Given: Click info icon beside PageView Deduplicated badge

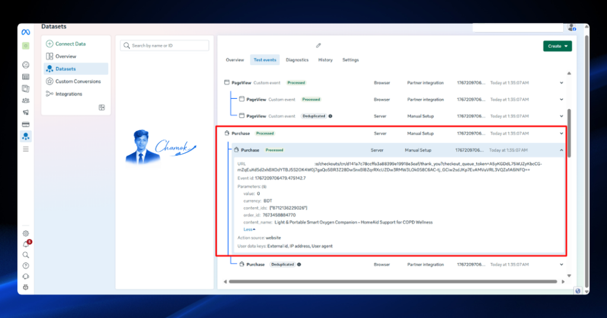Looking at the screenshot, I should coord(330,116).
